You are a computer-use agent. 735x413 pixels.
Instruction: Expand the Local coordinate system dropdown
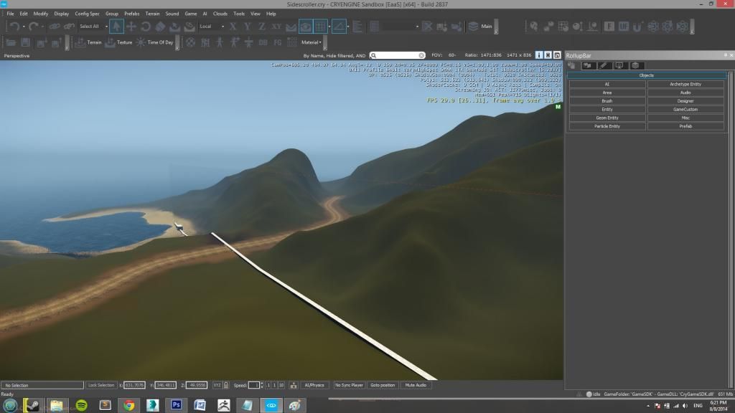210,27
